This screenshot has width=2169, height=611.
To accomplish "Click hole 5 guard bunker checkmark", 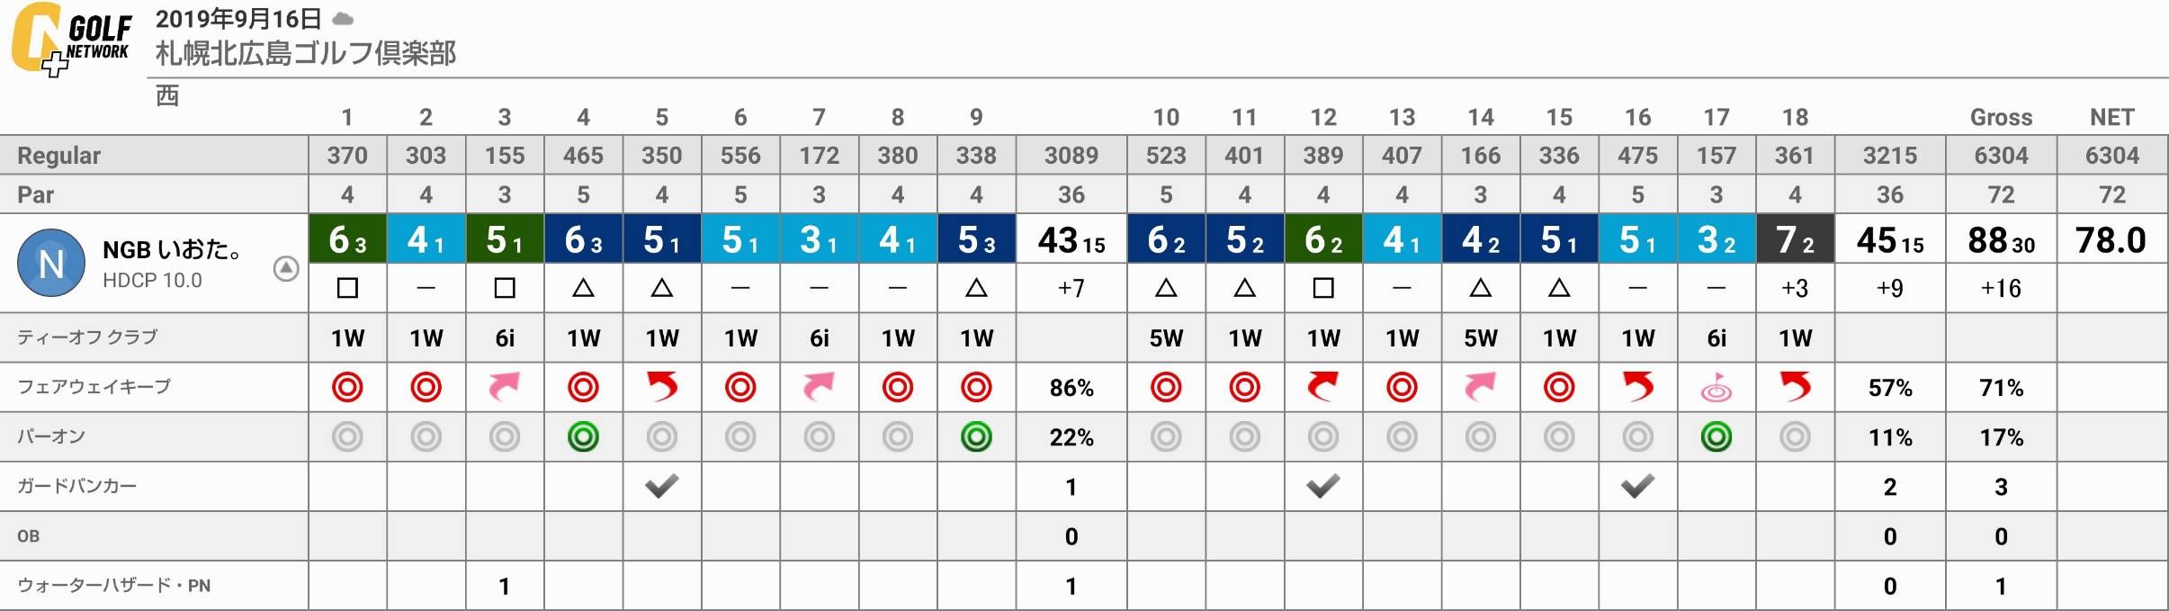I will [662, 487].
